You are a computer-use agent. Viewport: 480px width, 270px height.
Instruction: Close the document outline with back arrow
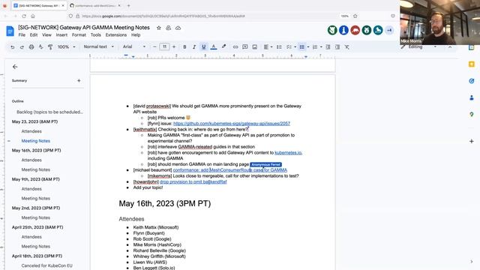[15, 67]
